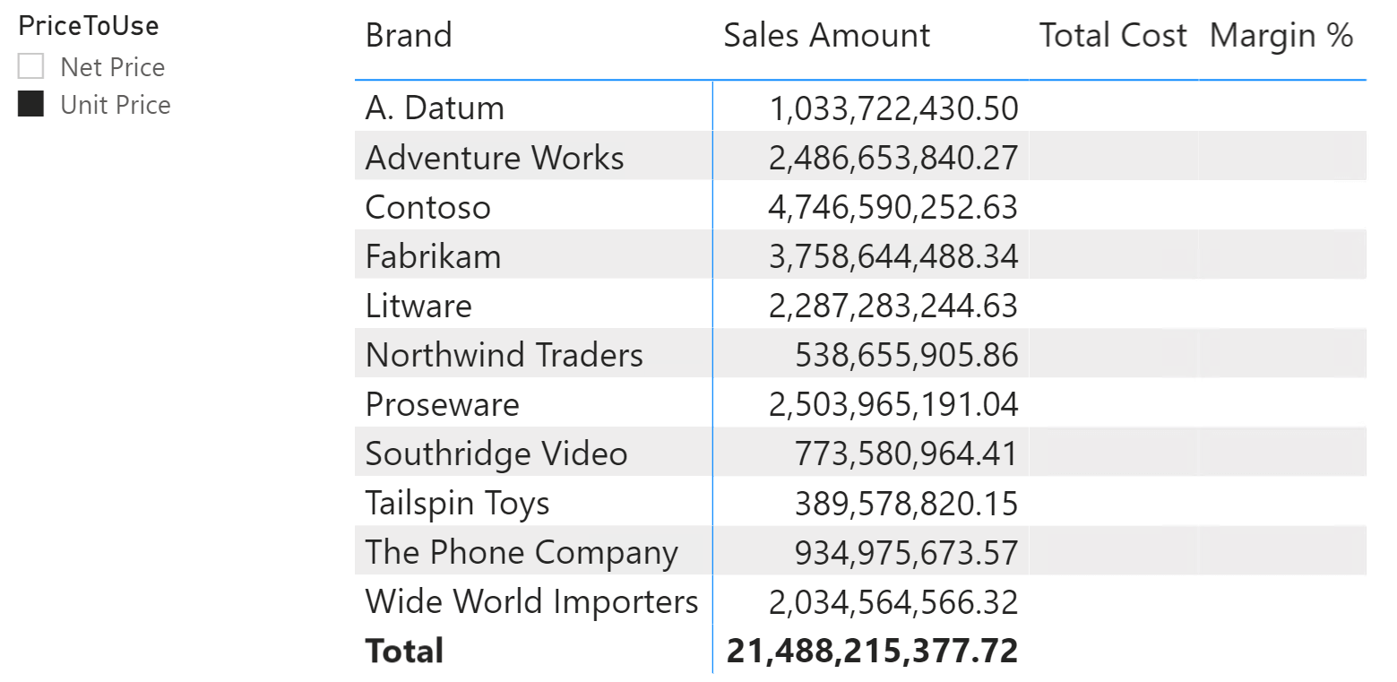The image size is (1397, 682).
Task: Select the Litware brand row
Action: (860, 306)
